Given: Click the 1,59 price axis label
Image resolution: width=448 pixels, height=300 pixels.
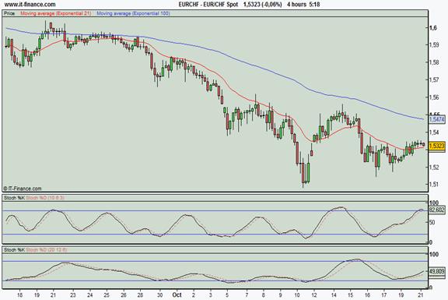Looking at the screenshot, I should 434,44.
